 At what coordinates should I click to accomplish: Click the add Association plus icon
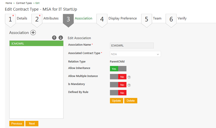33,33
